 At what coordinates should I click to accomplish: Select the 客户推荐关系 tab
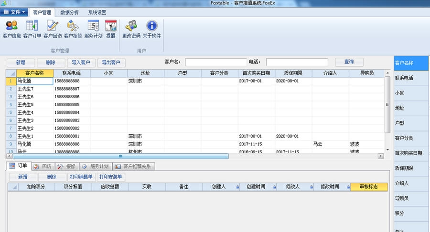[134, 166]
